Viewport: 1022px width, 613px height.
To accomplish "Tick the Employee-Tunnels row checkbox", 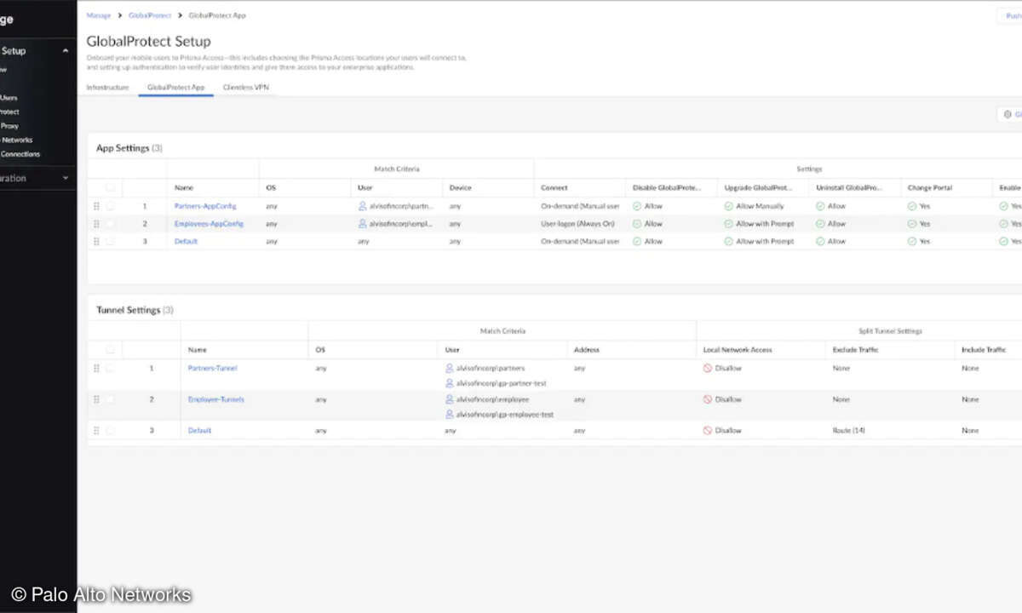I will click(110, 399).
